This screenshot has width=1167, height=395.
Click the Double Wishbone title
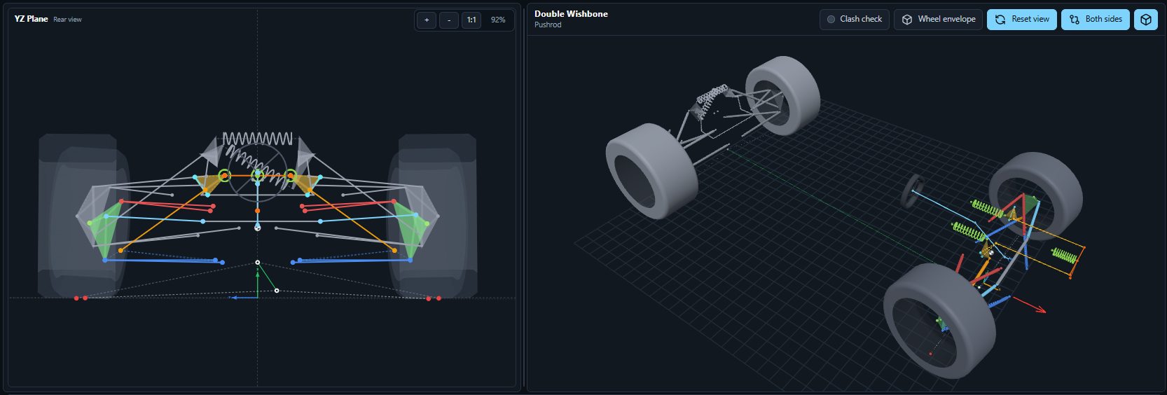(x=571, y=14)
